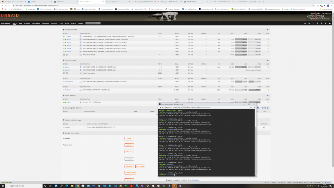334x188 pixels.
Task: Click the Disk 1 device icon before its identification
Action: (80, 39)
